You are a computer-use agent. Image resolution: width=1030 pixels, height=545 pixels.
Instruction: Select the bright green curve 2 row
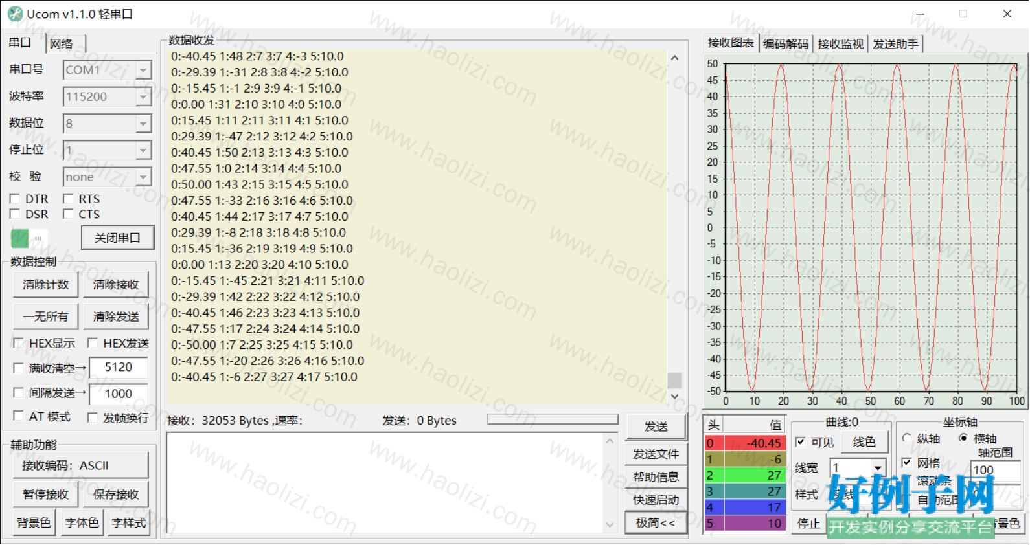tap(745, 475)
